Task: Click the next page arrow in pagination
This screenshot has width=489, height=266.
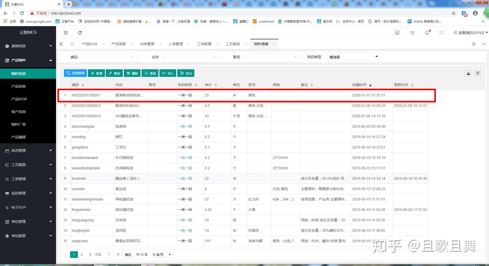Action: tap(90, 255)
